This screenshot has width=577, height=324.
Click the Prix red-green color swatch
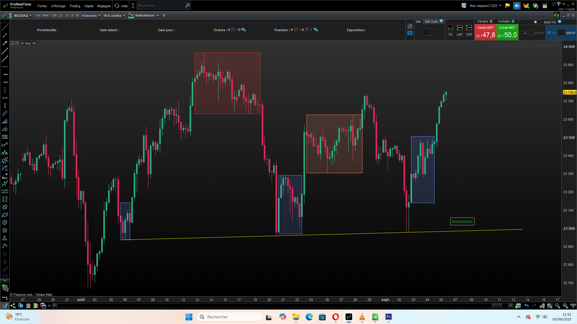click(x=23, y=43)
